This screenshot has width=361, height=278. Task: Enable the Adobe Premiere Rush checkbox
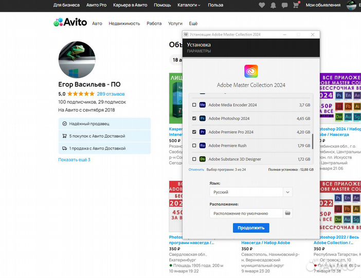coord(194,146)
